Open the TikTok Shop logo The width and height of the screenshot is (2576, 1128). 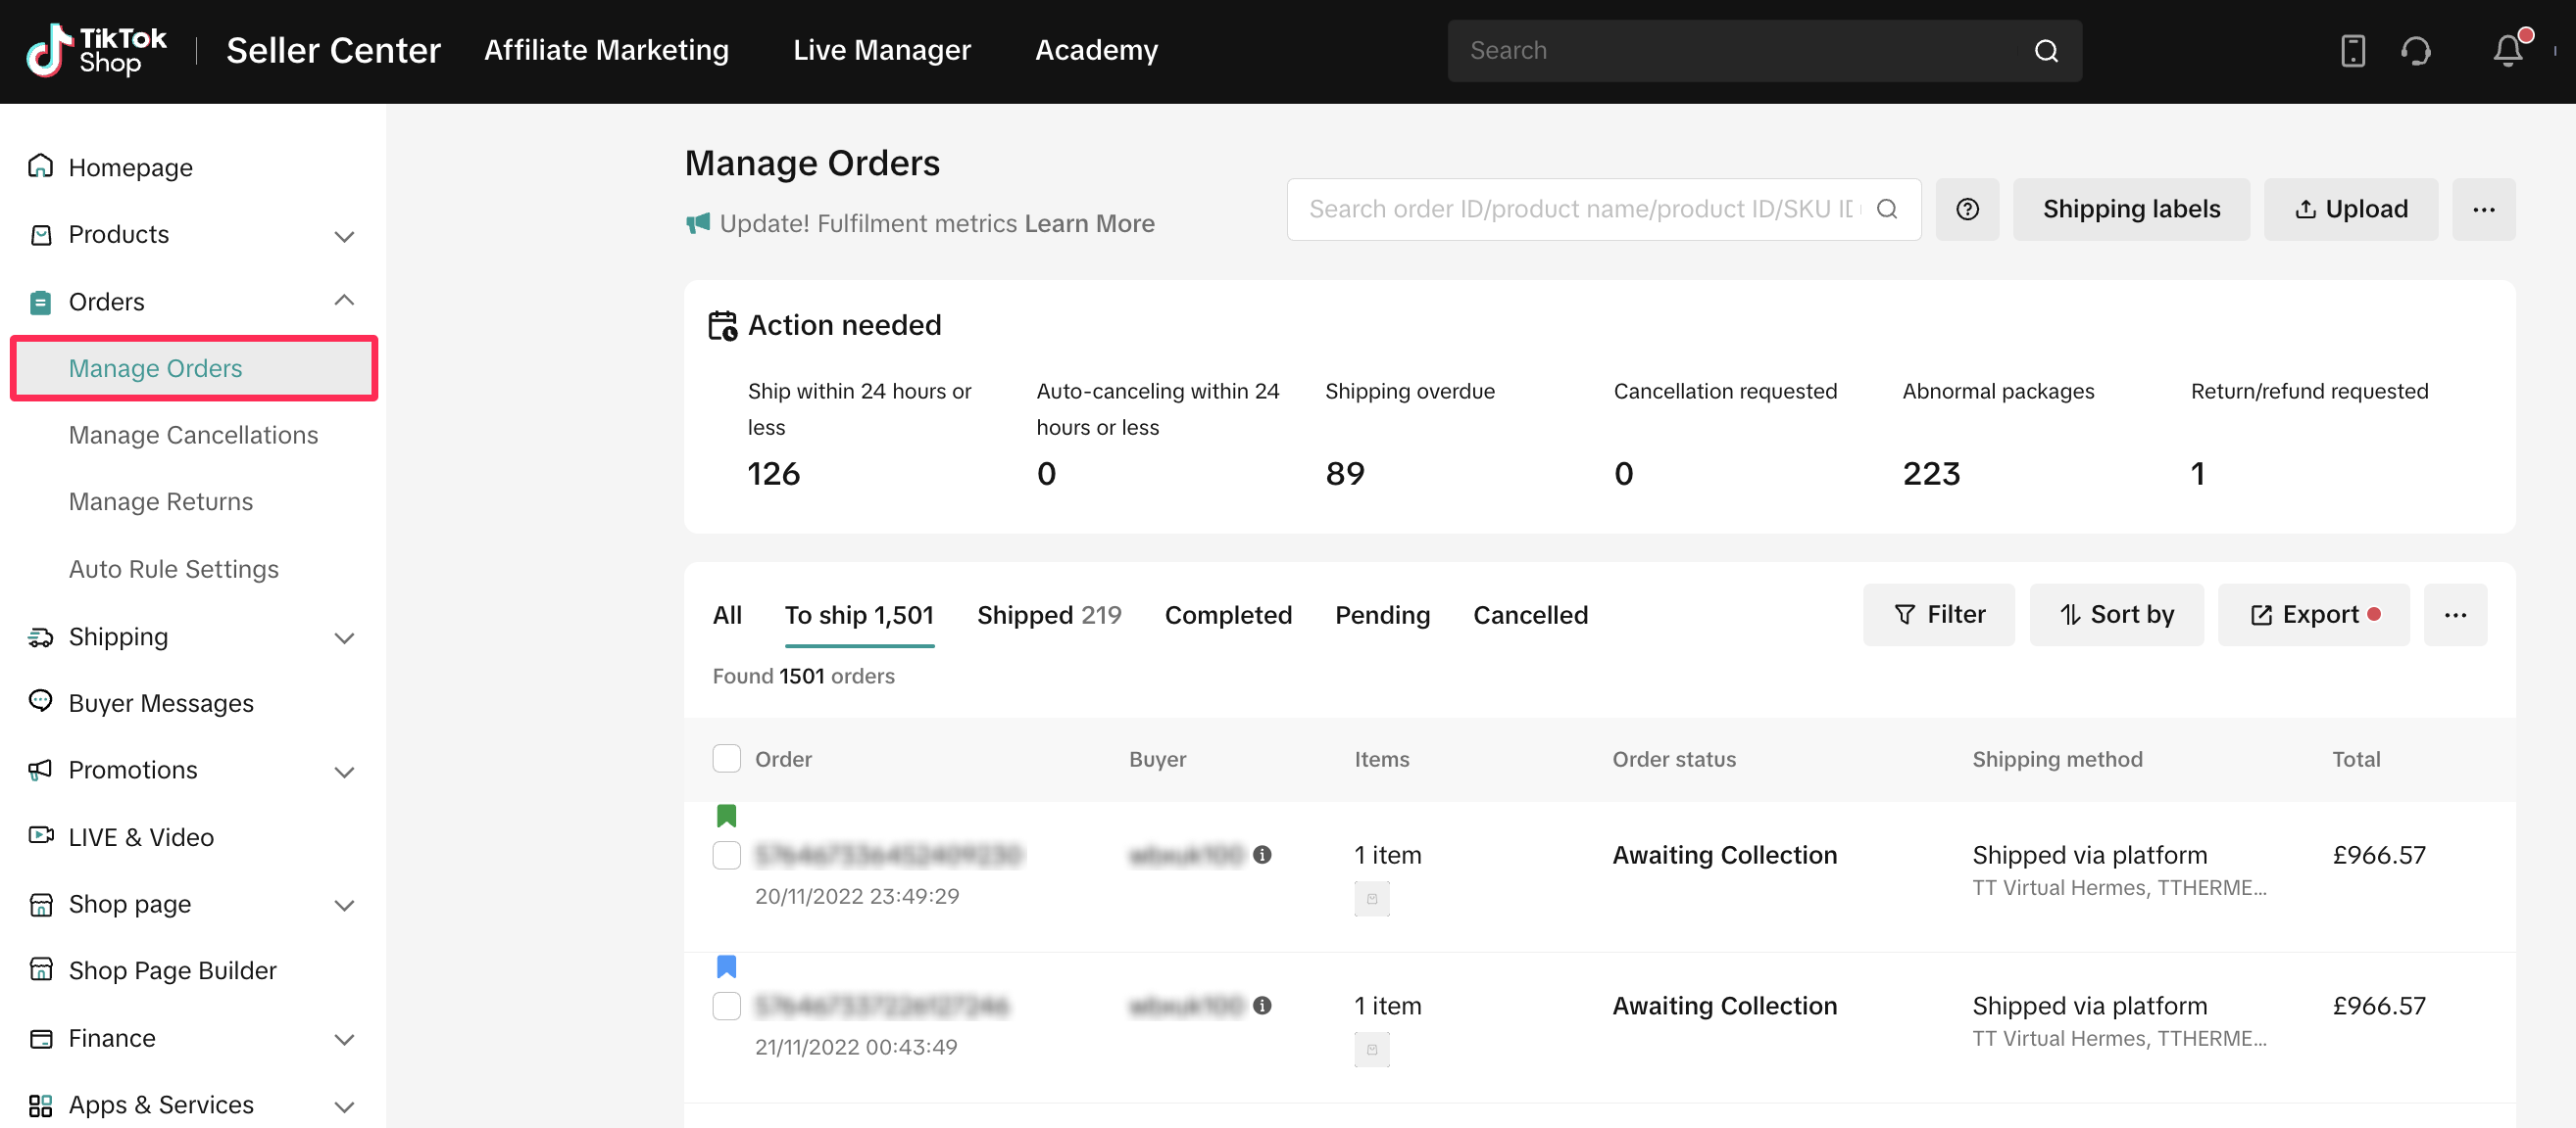pos(96,50)
